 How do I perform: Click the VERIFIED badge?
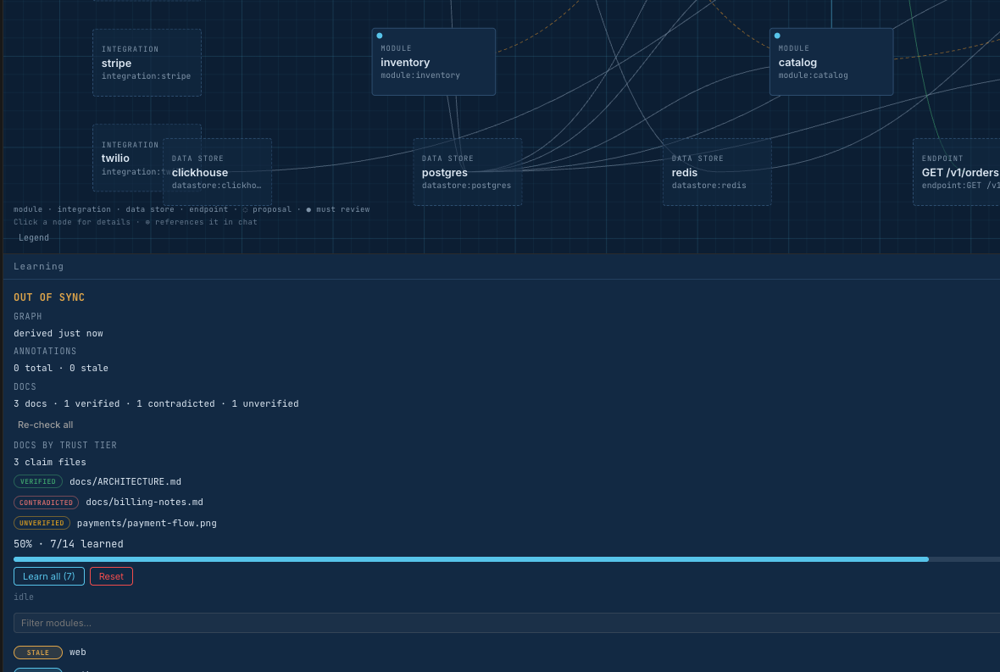tap(37, 481)
